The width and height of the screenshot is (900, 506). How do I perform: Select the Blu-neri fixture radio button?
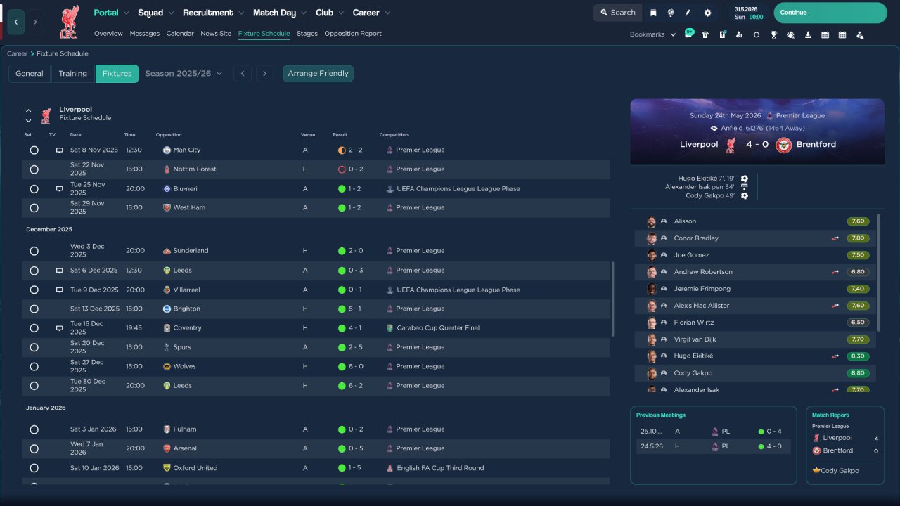(x=34, y=188)
